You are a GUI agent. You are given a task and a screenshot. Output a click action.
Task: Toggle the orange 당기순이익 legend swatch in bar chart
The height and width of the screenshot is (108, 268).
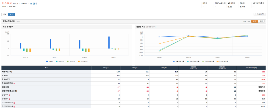coord(79,61)
